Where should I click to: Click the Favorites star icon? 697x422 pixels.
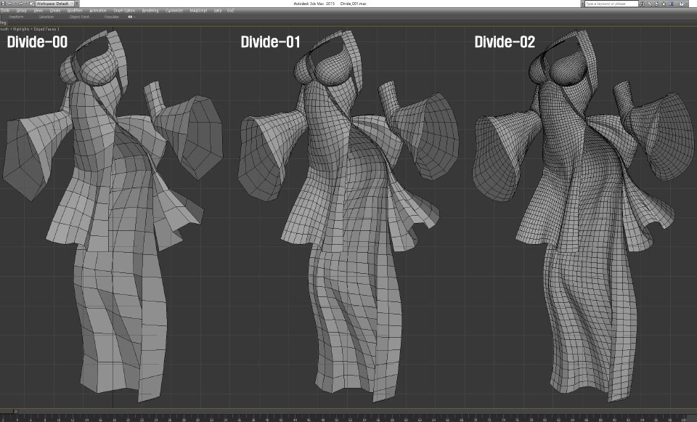click(664, 4)
